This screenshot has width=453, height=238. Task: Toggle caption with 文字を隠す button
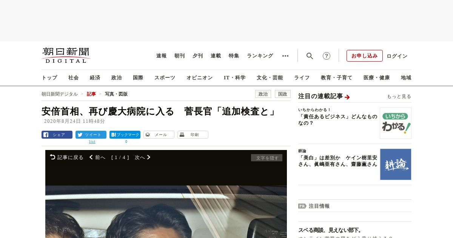pyautogui.click(x=267, y=158)
